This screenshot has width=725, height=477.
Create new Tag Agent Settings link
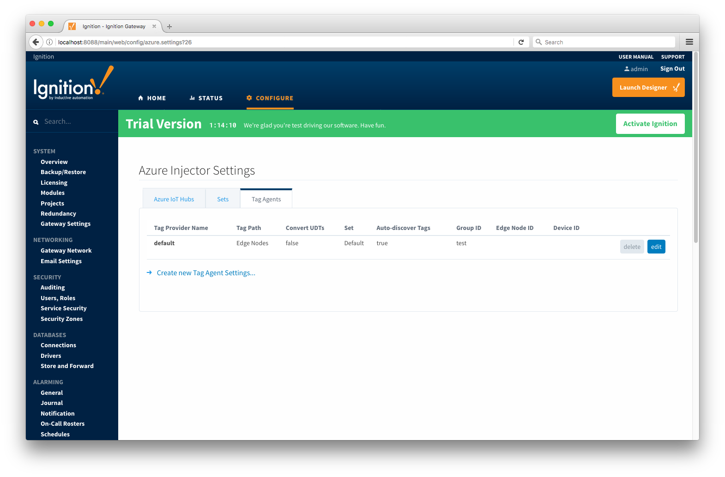[205, 273]
